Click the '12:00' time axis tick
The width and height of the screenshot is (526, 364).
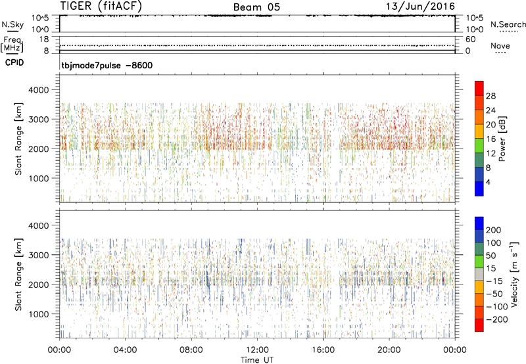point(257,350)
